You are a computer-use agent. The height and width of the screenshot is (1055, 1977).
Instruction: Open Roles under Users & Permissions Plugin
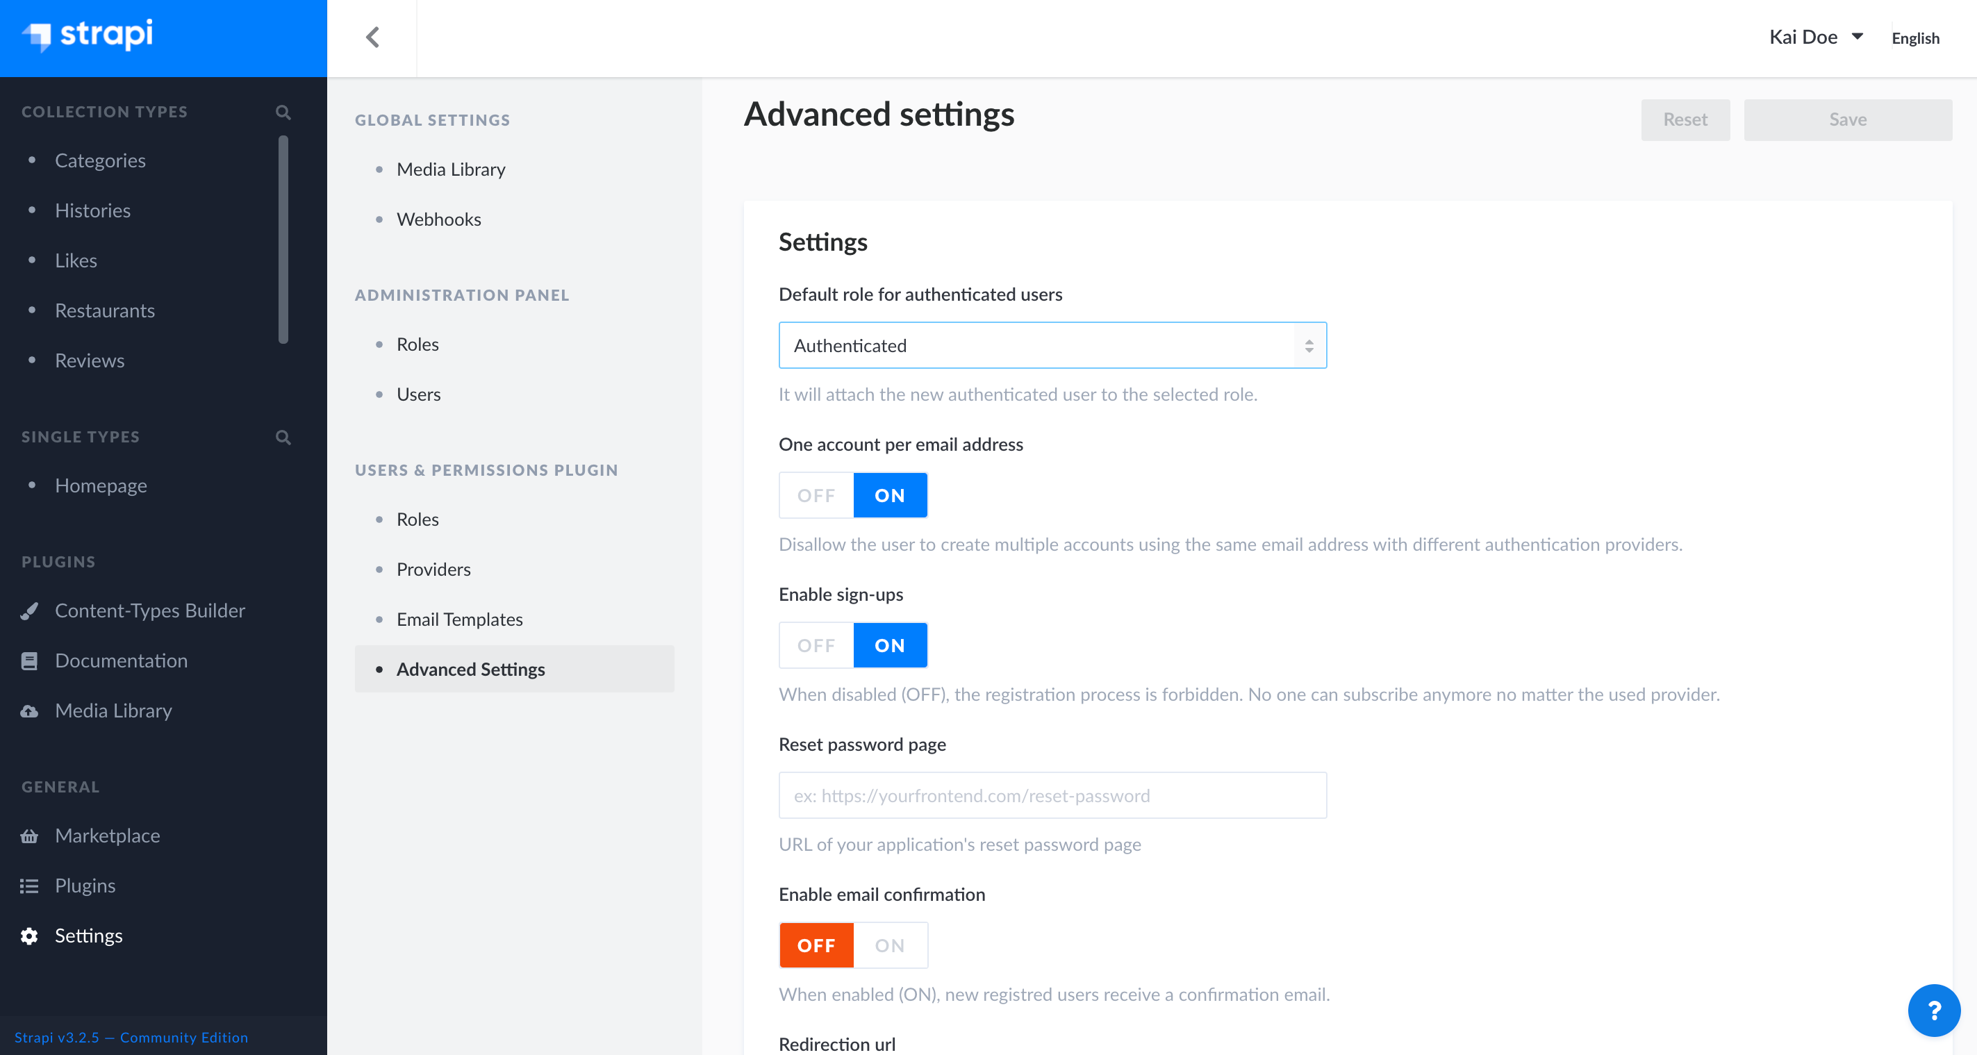tap(417, 519)
